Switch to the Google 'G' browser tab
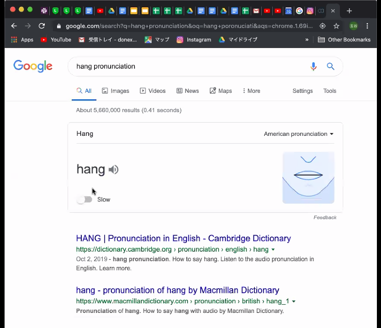 (x=299, y=11)
